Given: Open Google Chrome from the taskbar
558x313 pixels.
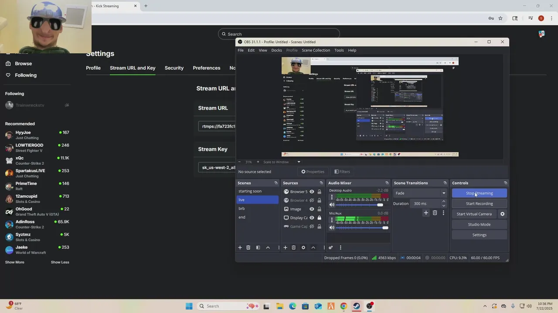Looking at the screenshot, I should [x=344, y=306].
